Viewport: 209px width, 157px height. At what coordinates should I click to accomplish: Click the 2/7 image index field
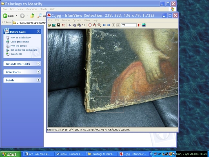click(x=129, y=25)
